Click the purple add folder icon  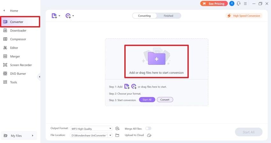click(x=157, y=58)
